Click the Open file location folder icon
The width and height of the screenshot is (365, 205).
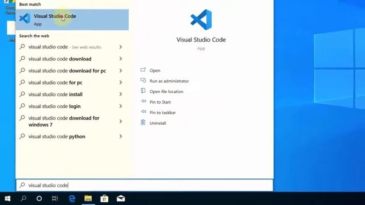(x=143, y=91)
